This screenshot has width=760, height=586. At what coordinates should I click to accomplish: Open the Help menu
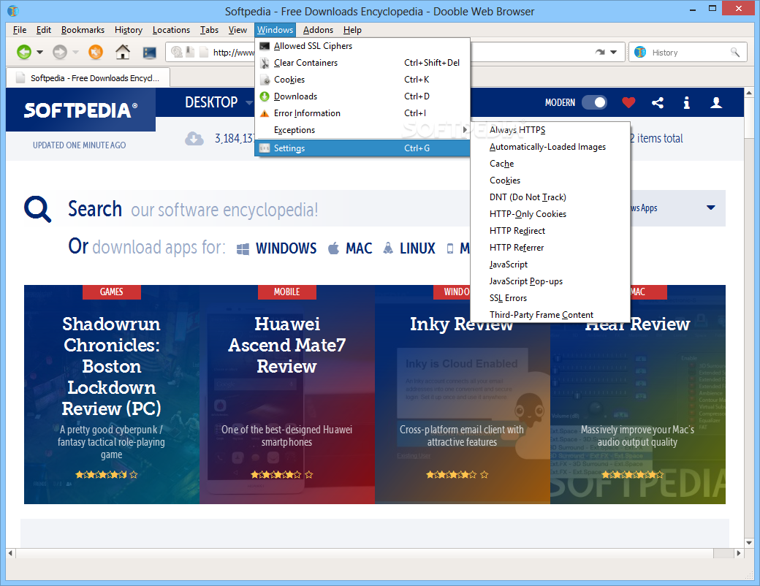pos(352,30)
